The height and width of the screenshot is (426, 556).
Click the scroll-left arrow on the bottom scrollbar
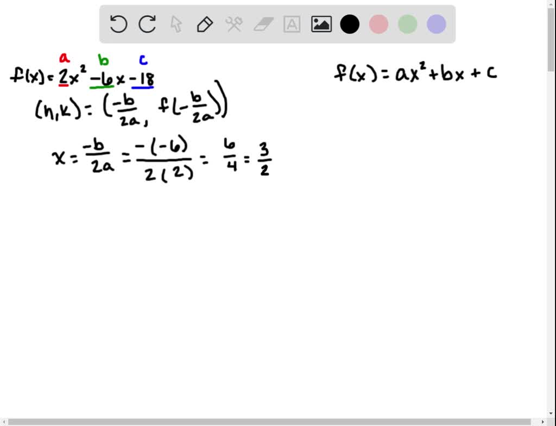(4, 422)
